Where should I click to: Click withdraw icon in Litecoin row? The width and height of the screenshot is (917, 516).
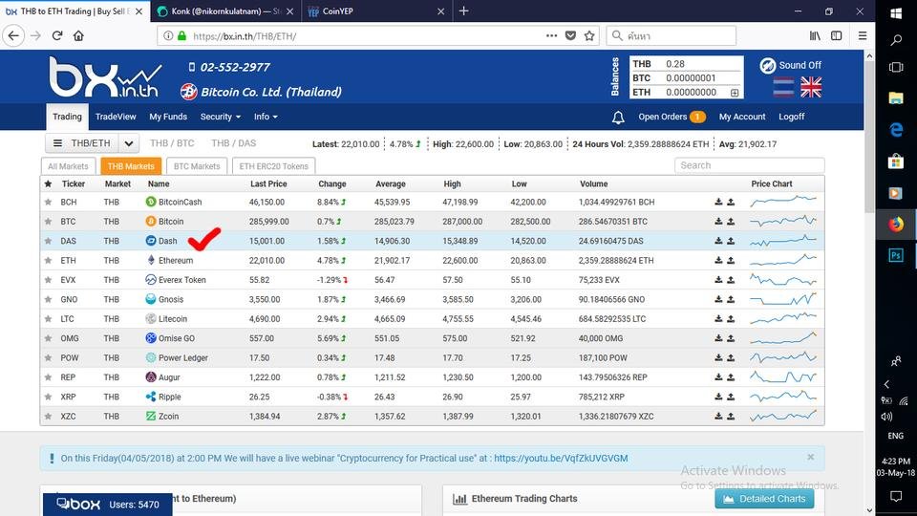pos(731,319)
